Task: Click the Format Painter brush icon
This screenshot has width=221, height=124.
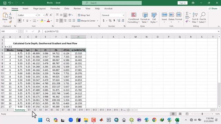Action: click(x=10, y=22)
